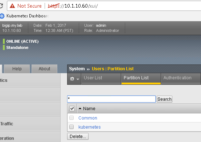Image resolution: width=201 pixels, height=142 pixels.
Task: Click the partition search filter field
Action: 111,99
